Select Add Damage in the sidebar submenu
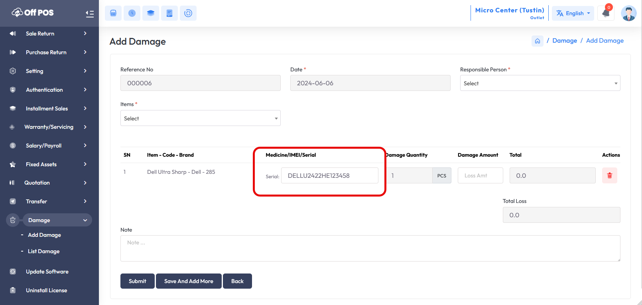The image size is (642, 305). pyautogui.click(x=44, y=235)
